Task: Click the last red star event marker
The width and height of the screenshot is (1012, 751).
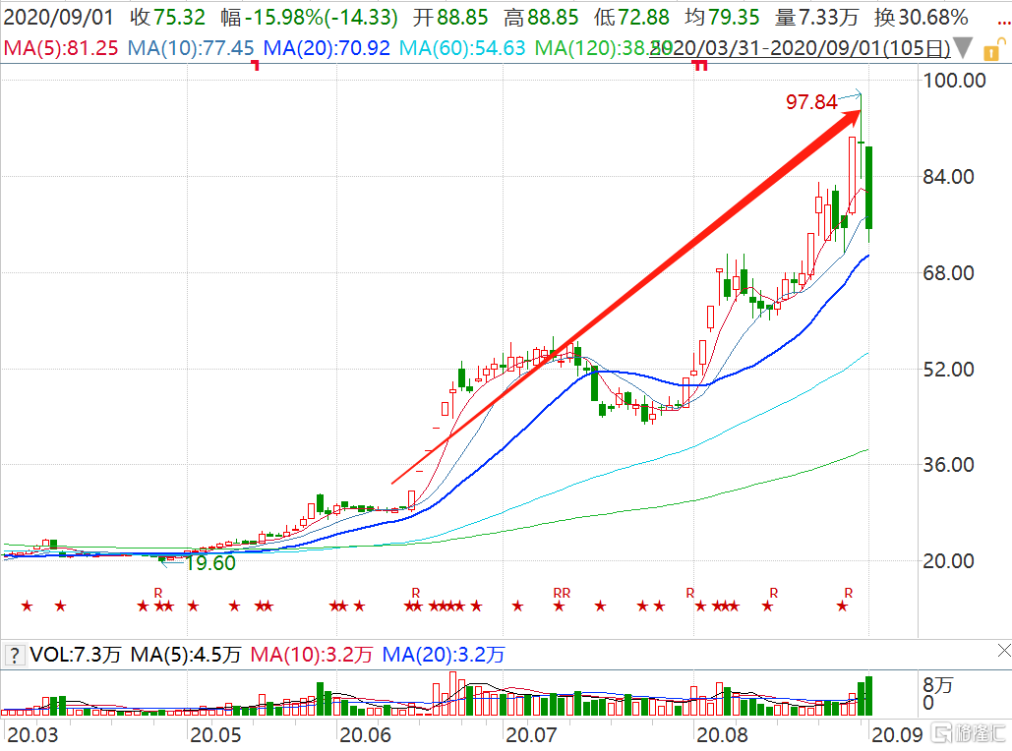Action: [x=842, y=606]
